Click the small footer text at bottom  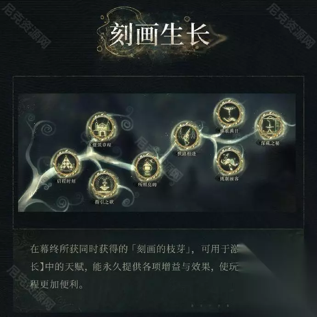210,306
